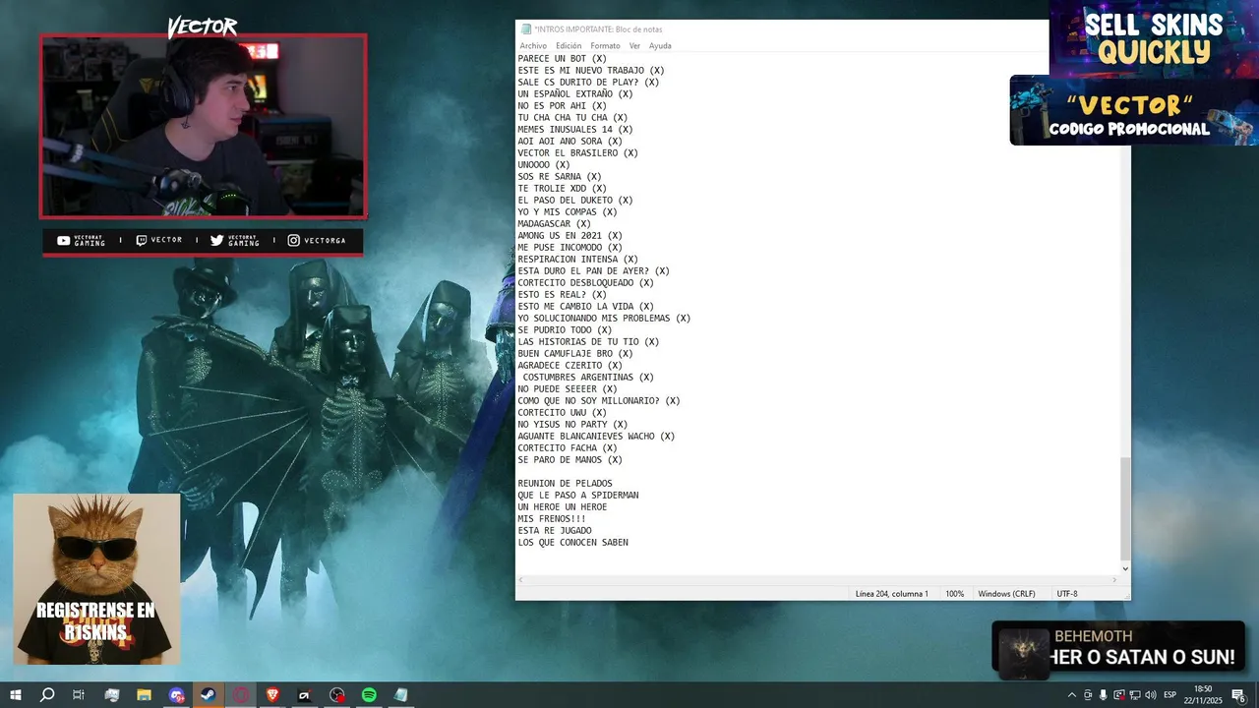This screenshot has height=708, width=1259.
Task: Click the line 'EL PASO DEL DUKETO (X)'
Action: [x=575, y=201]
